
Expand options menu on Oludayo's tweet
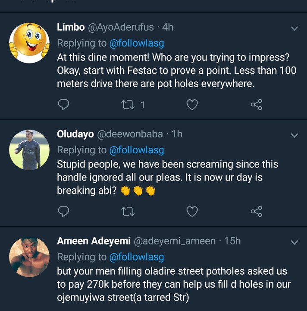[294, 136]
